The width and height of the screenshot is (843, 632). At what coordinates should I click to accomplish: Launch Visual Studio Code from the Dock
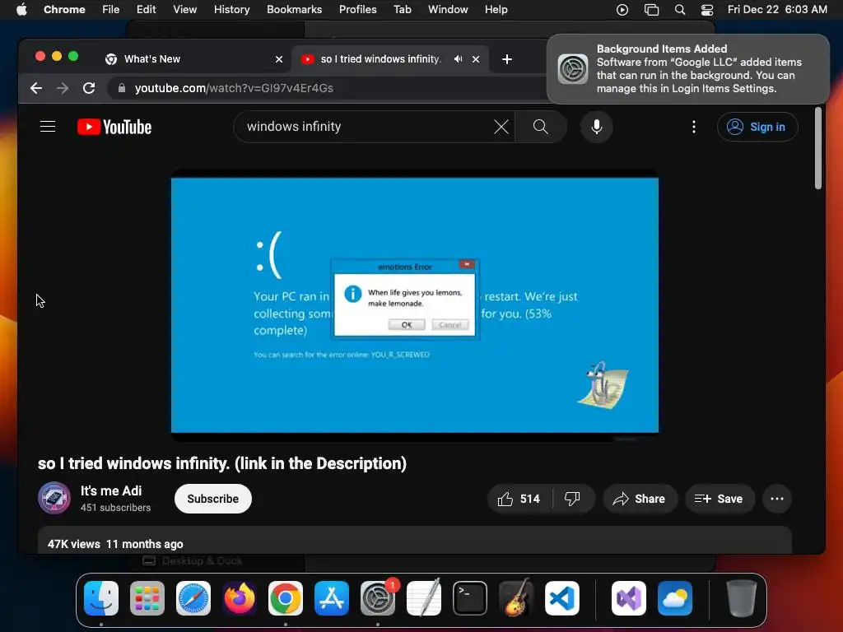click(x=562, y=598)
